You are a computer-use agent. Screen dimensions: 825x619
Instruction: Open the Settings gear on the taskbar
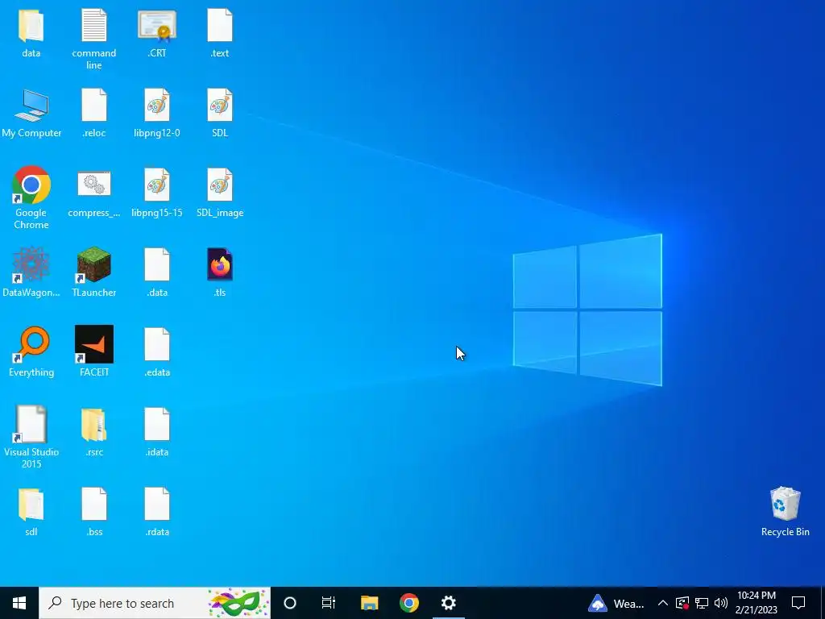[x=448, y=603]
